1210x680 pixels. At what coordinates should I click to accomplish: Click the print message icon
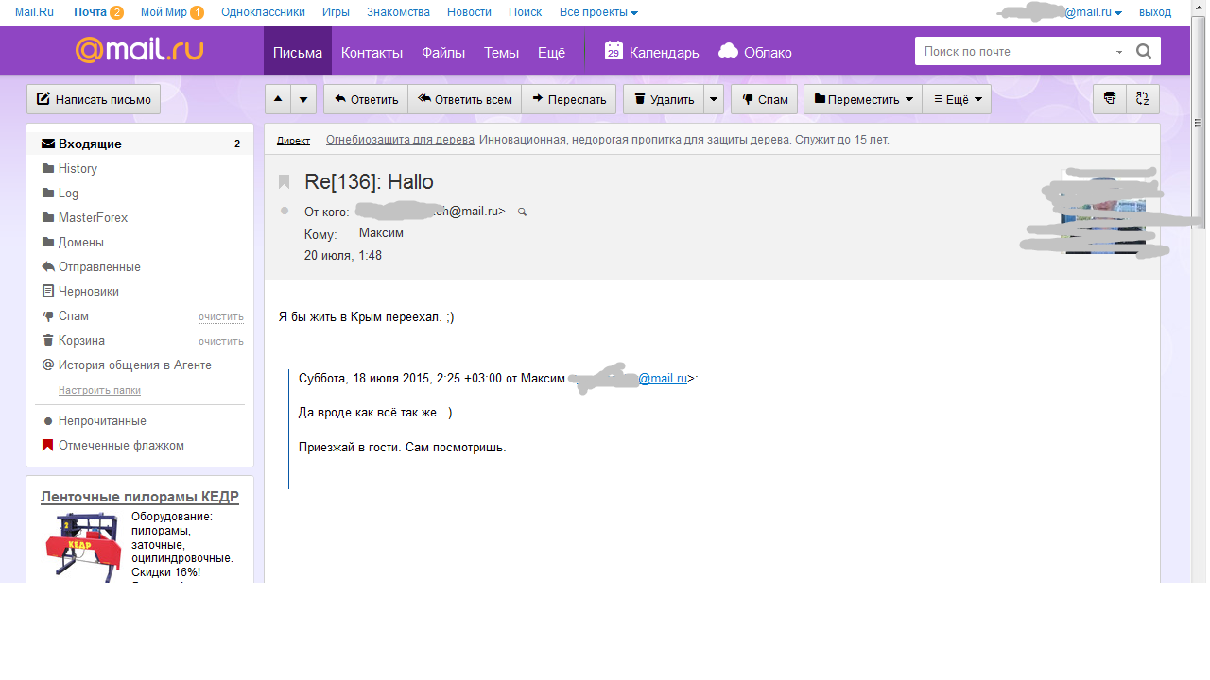tap(1110, 99)
